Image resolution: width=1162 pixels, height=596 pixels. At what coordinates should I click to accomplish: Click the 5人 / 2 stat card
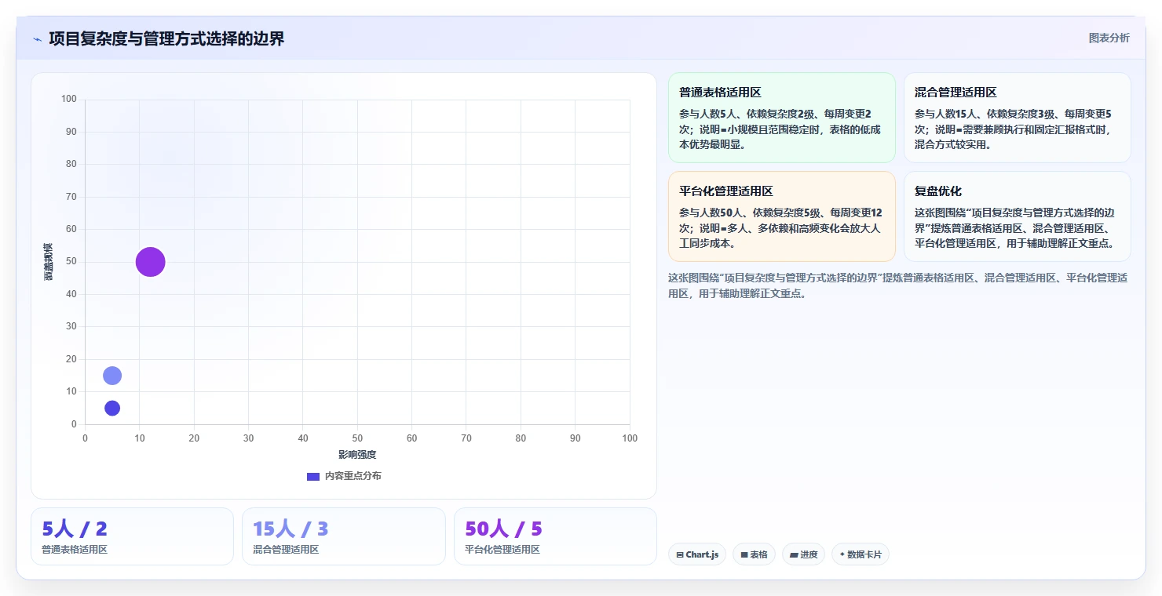[132, 536]
